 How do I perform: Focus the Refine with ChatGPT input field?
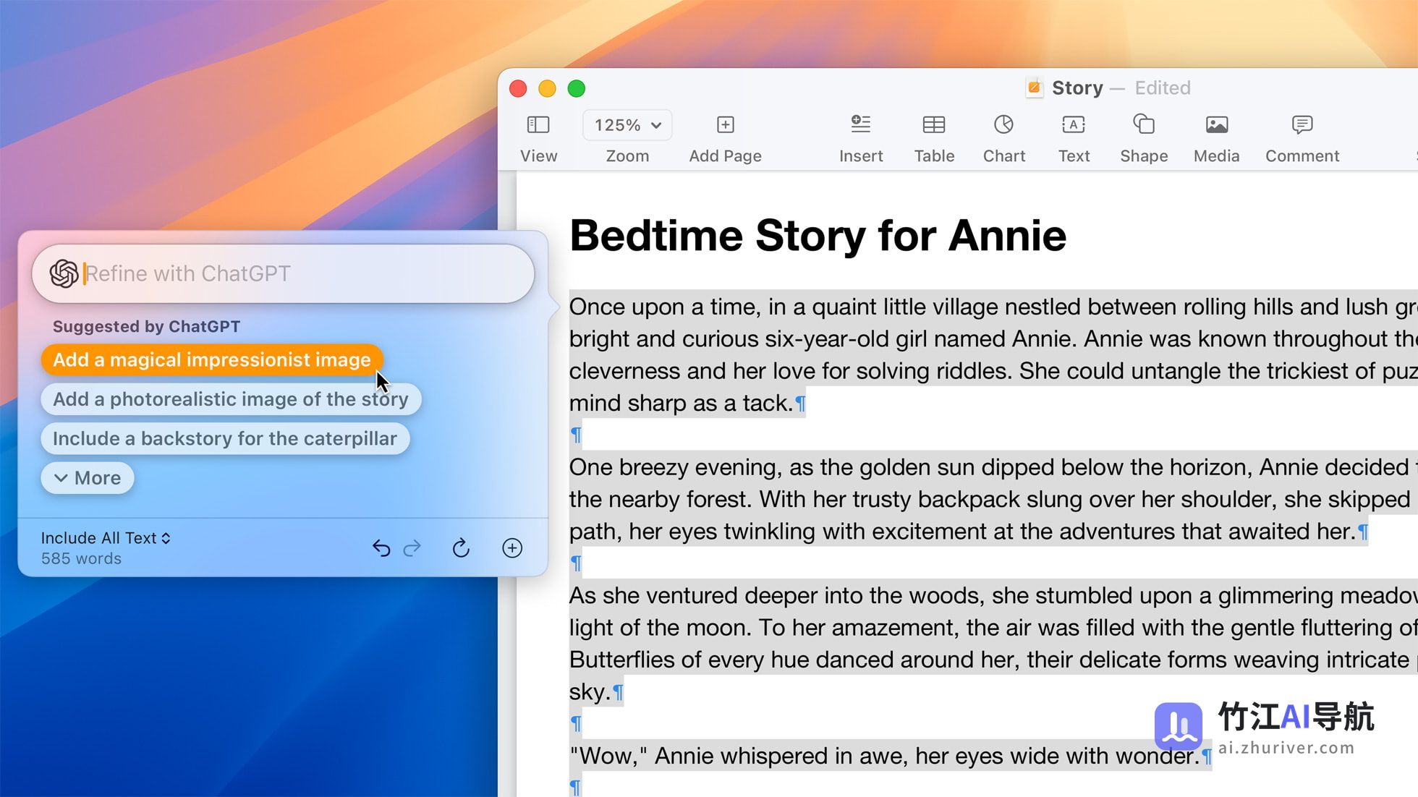283,273
